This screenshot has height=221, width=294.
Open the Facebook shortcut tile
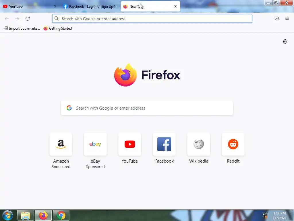click(164, 144)
